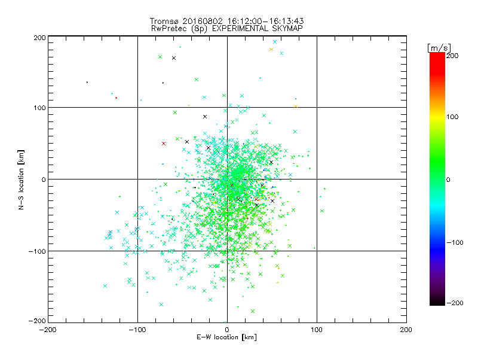Viewport: 478px width, 359px height.
Task: Click the black X marker near the top-left green X
Action: (174, 58)
